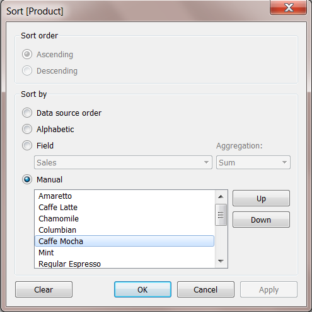Select the Field sort radio button
The height and width of the screenshot is (312, 312).
click(27, 145)
